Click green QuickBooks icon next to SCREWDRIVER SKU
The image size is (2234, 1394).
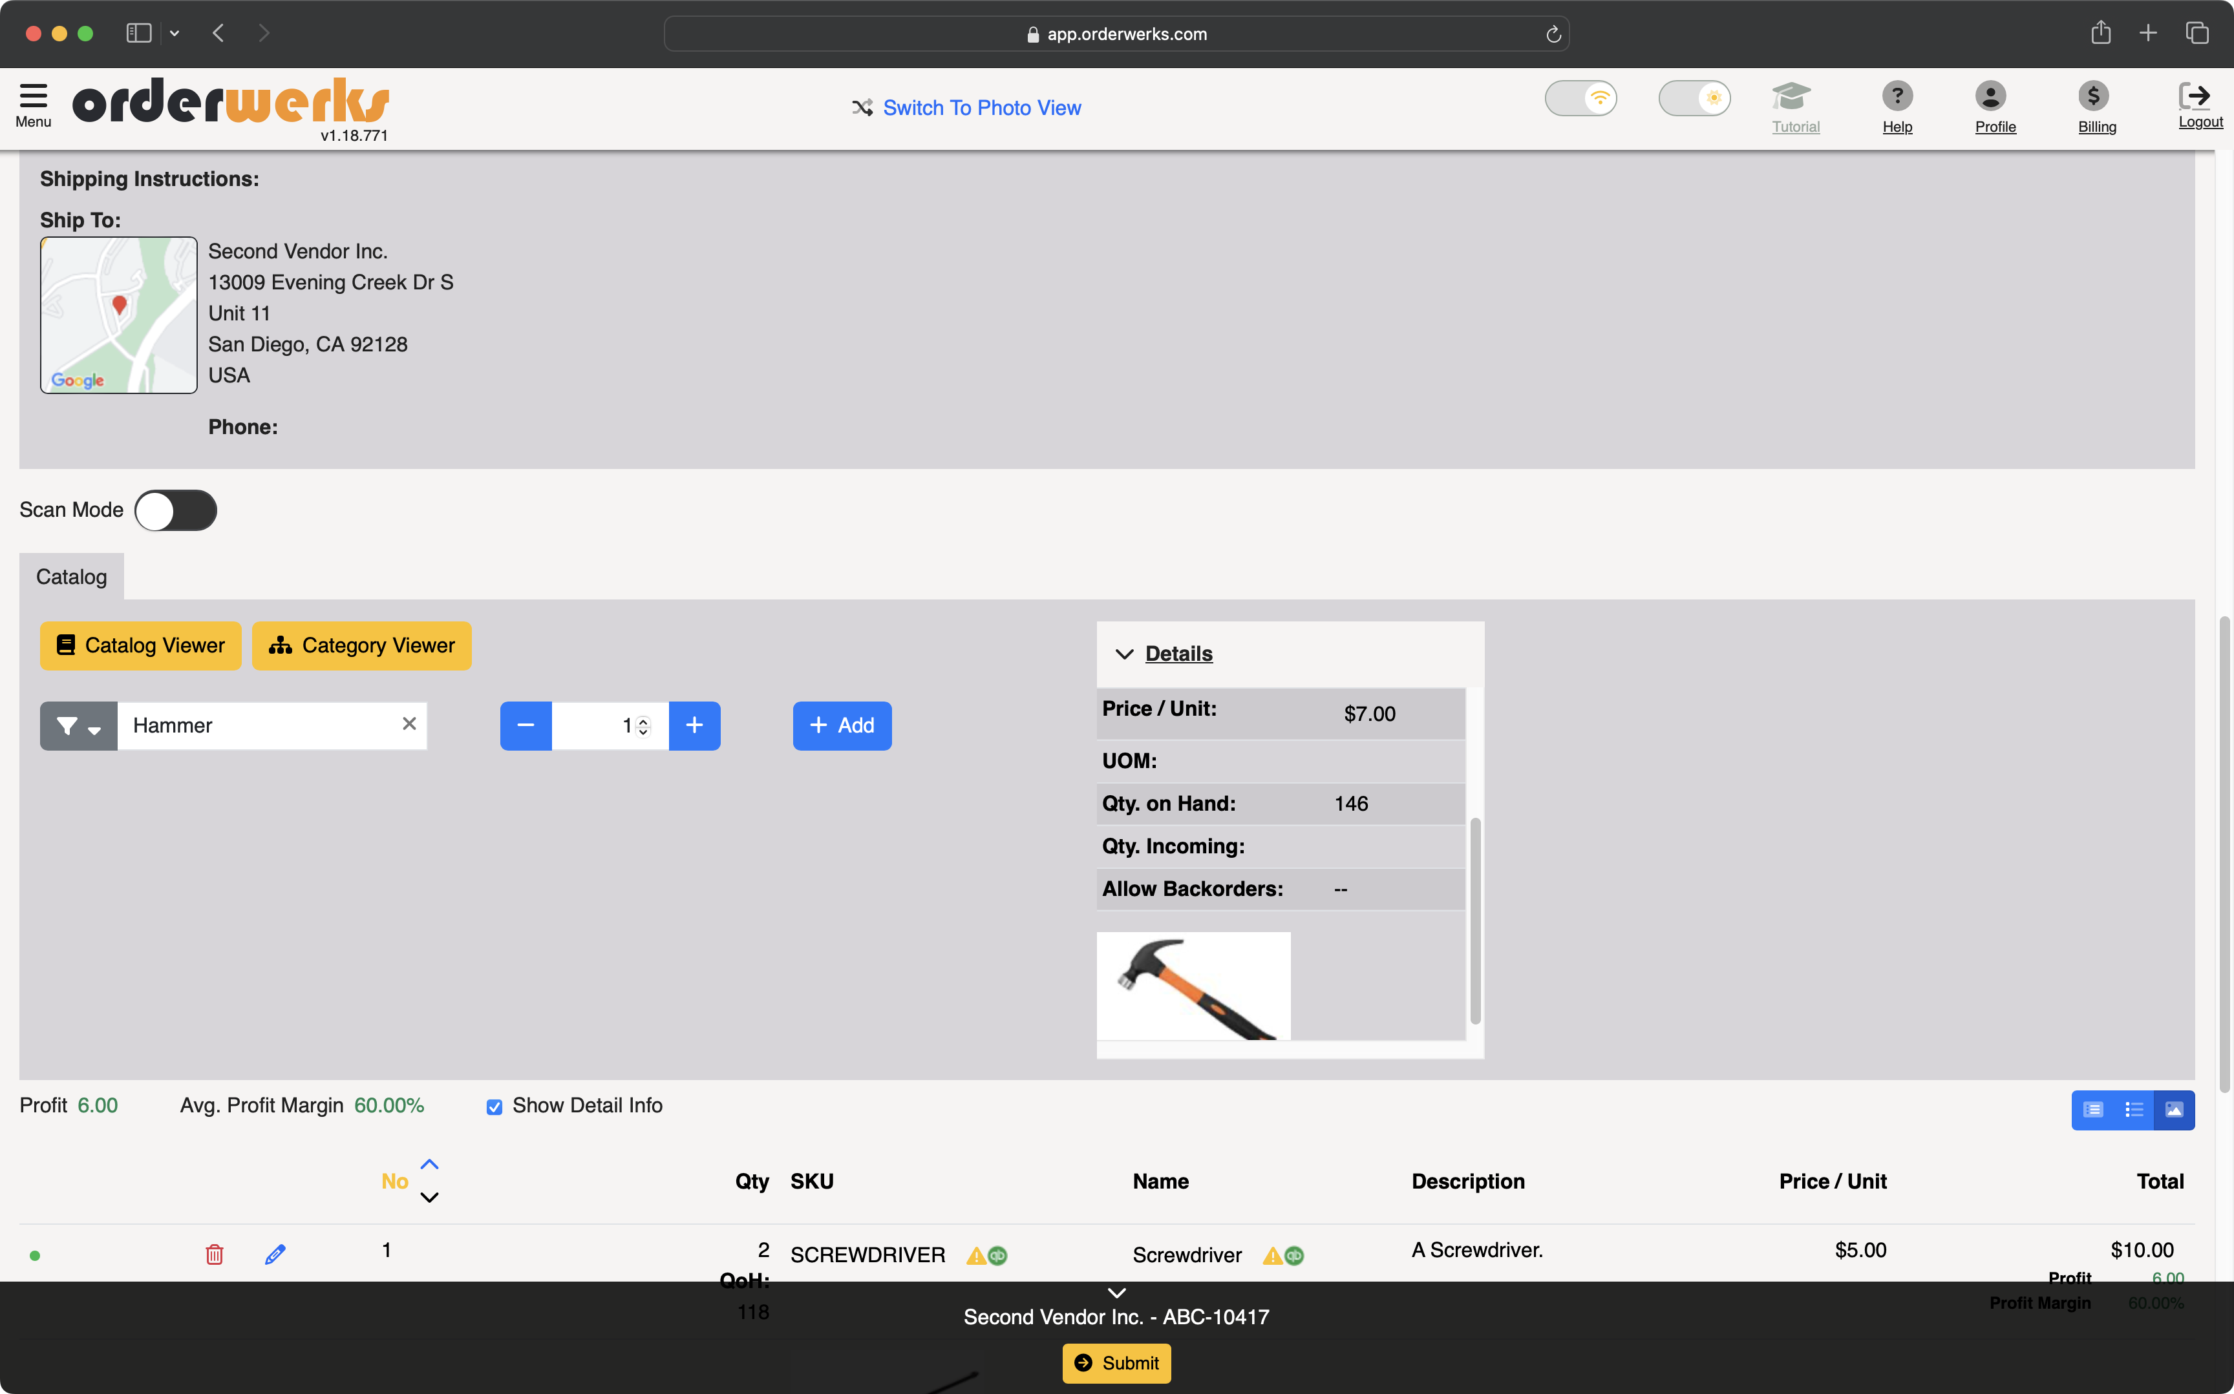click(998, 1256)
